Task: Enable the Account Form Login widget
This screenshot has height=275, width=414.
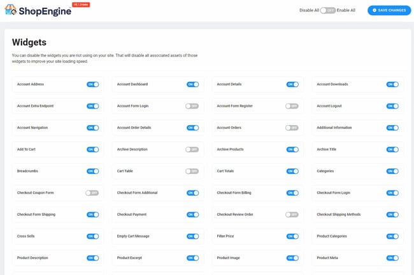Action: 192,106
